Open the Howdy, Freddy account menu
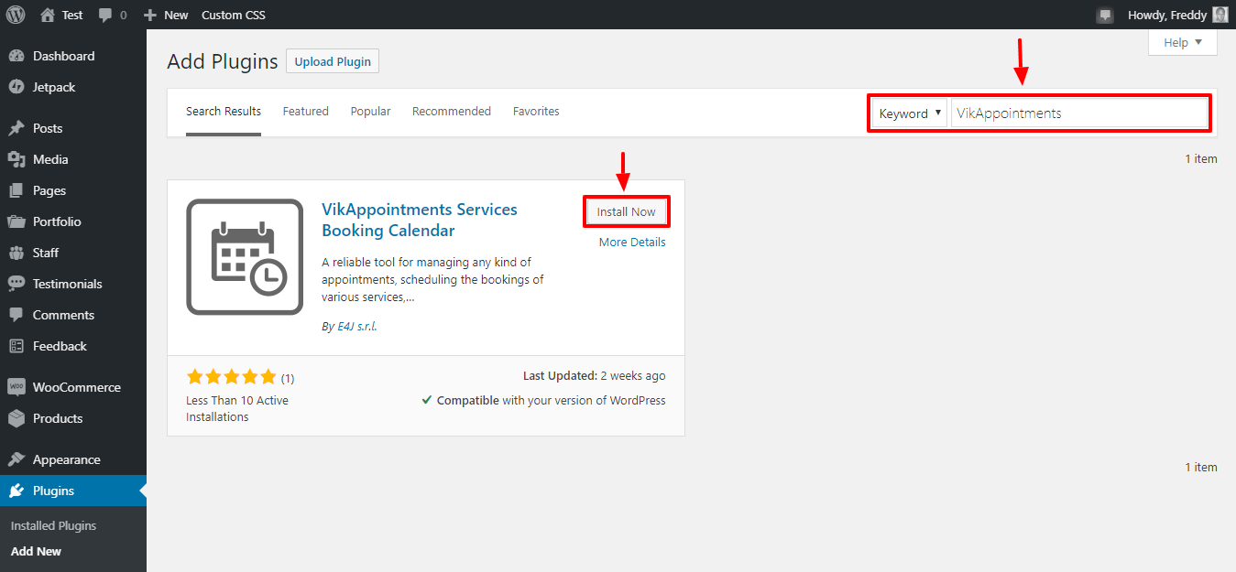 point(1176,15)
